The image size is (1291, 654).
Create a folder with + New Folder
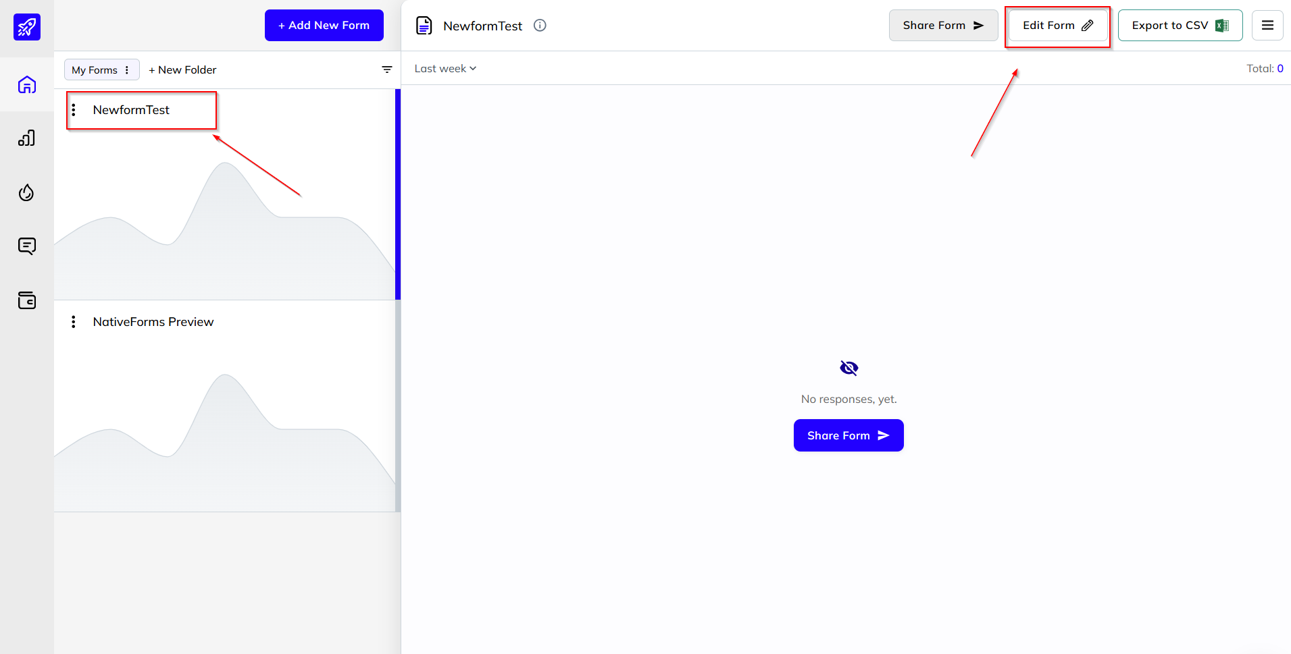pos(182,70)
